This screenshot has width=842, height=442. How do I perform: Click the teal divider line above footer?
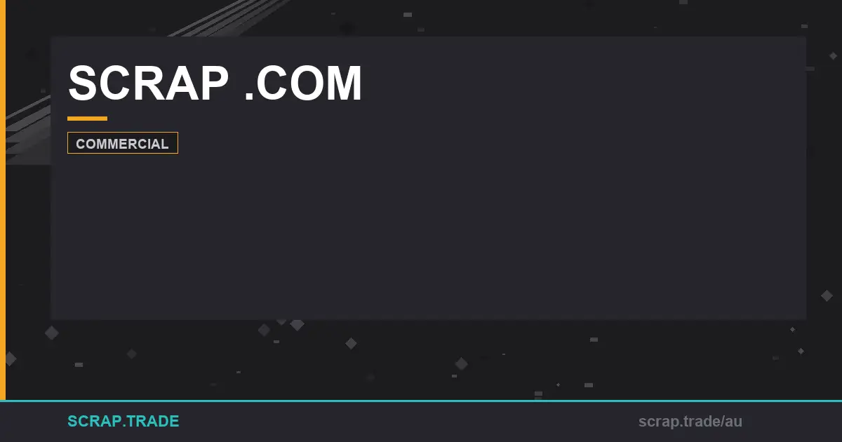(421, 401)
